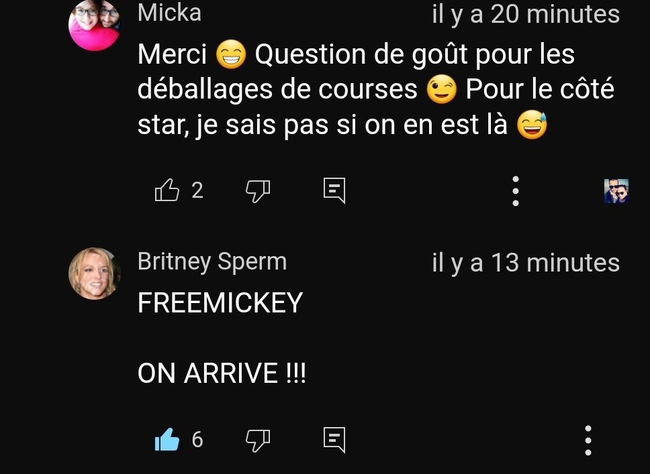Dislike the FREEMICKEY comment
This screenshot has width=650, height=474.
coord(258,440)
